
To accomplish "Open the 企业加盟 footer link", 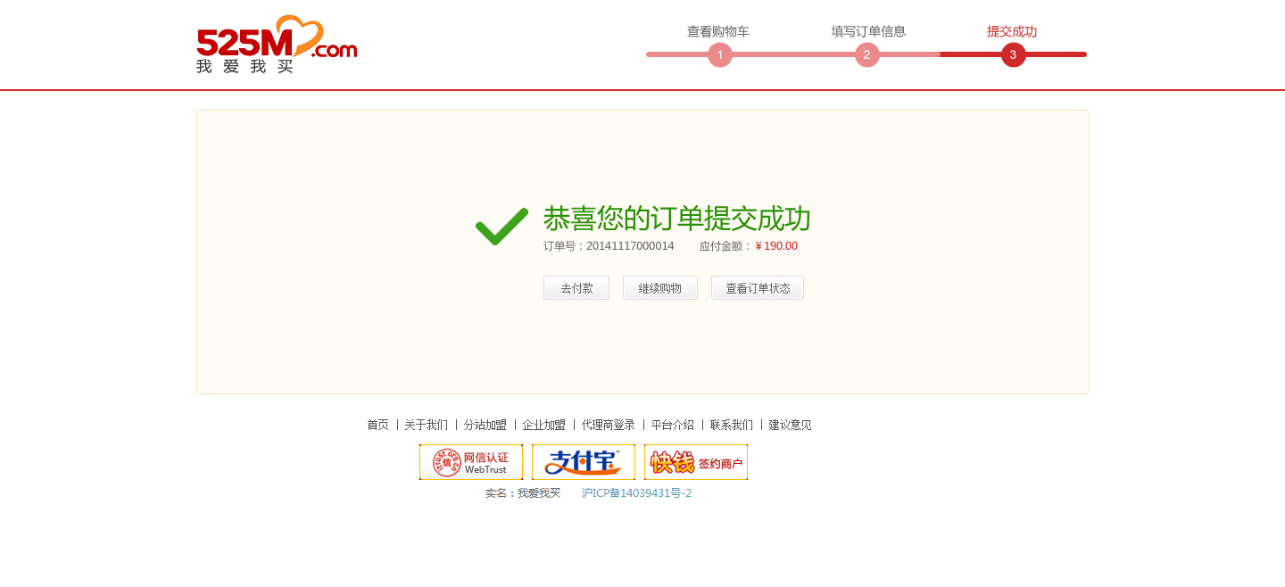I will coord(544,425).
